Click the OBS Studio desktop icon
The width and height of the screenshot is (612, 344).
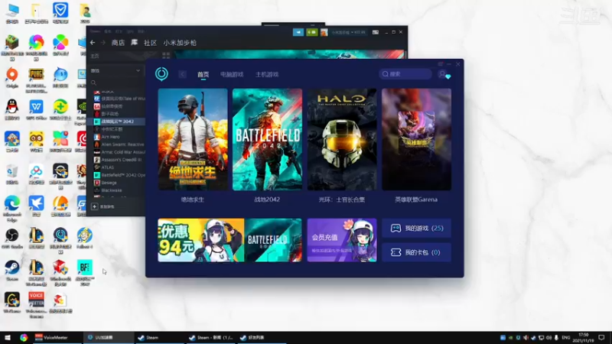point(12,239)
